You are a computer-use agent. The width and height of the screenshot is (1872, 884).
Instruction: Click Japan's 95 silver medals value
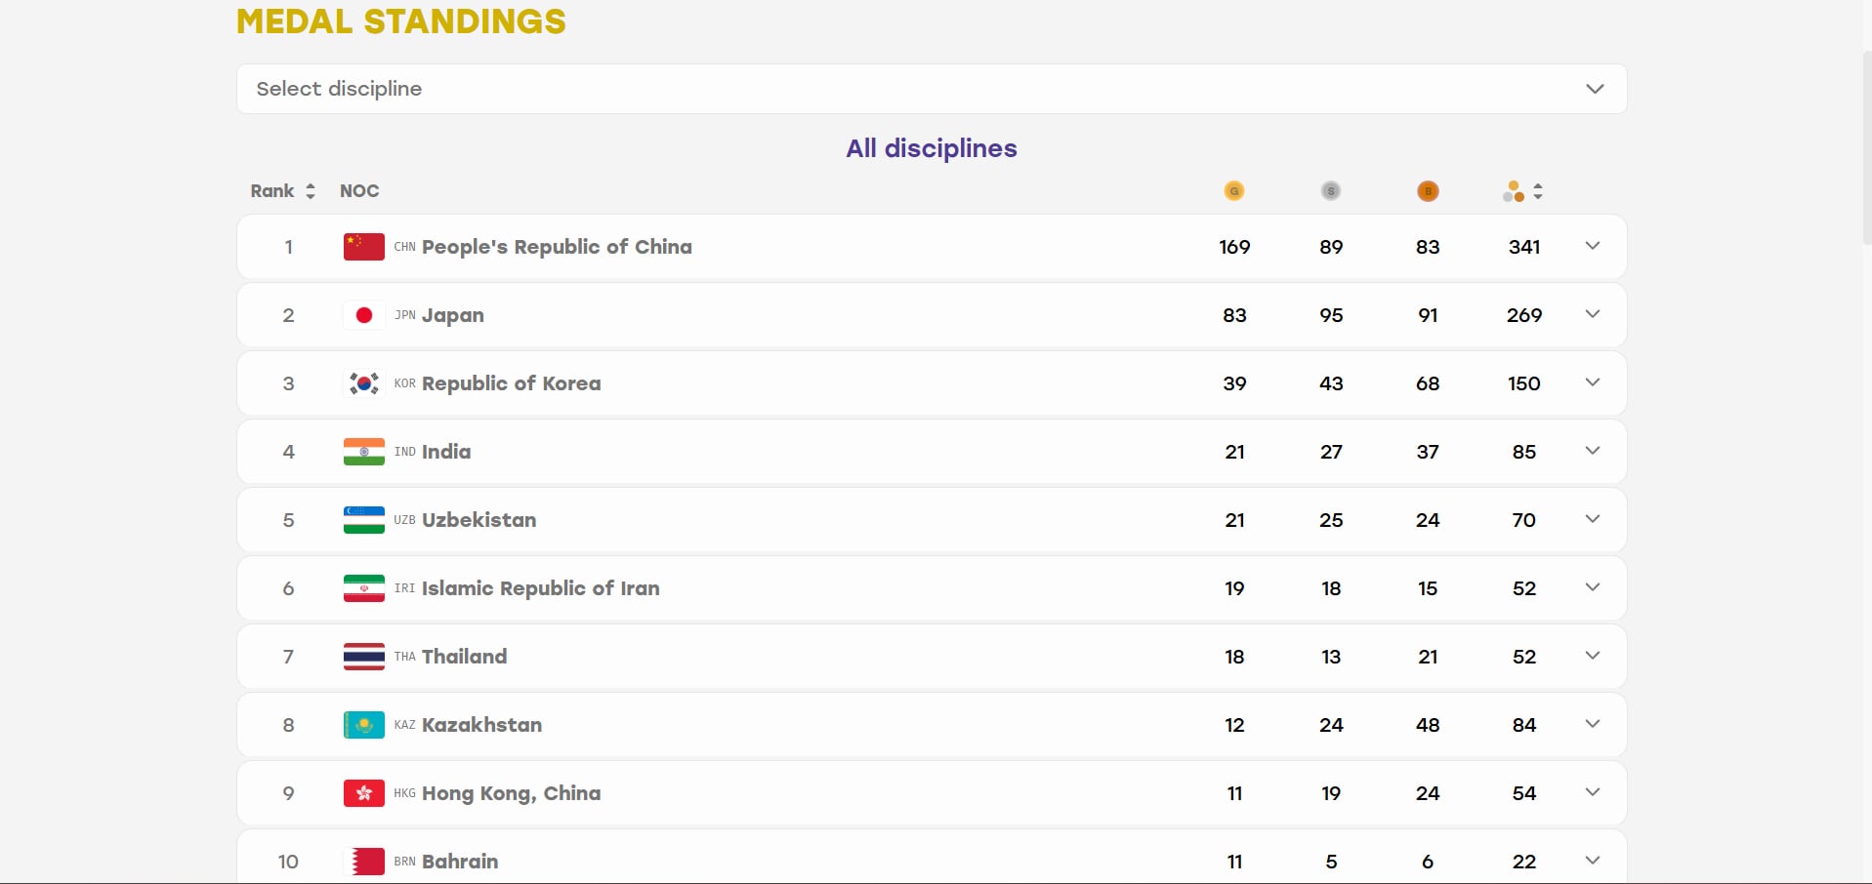[x=1331, y=315]
